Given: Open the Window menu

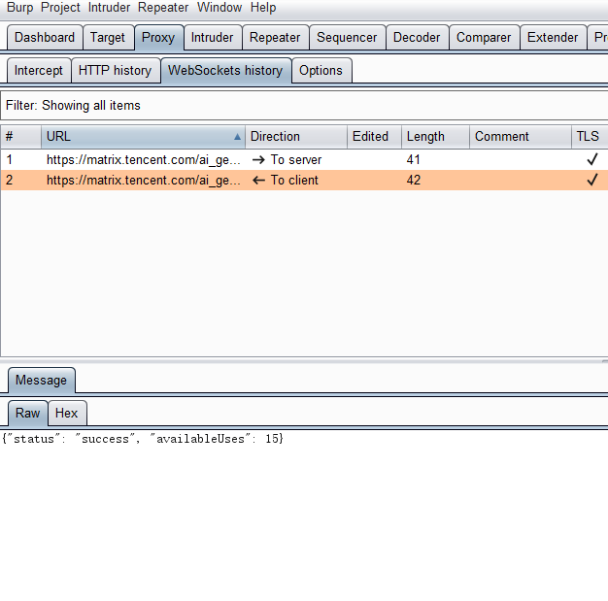Looking at the screenshot, I should (x=220, y=8).
